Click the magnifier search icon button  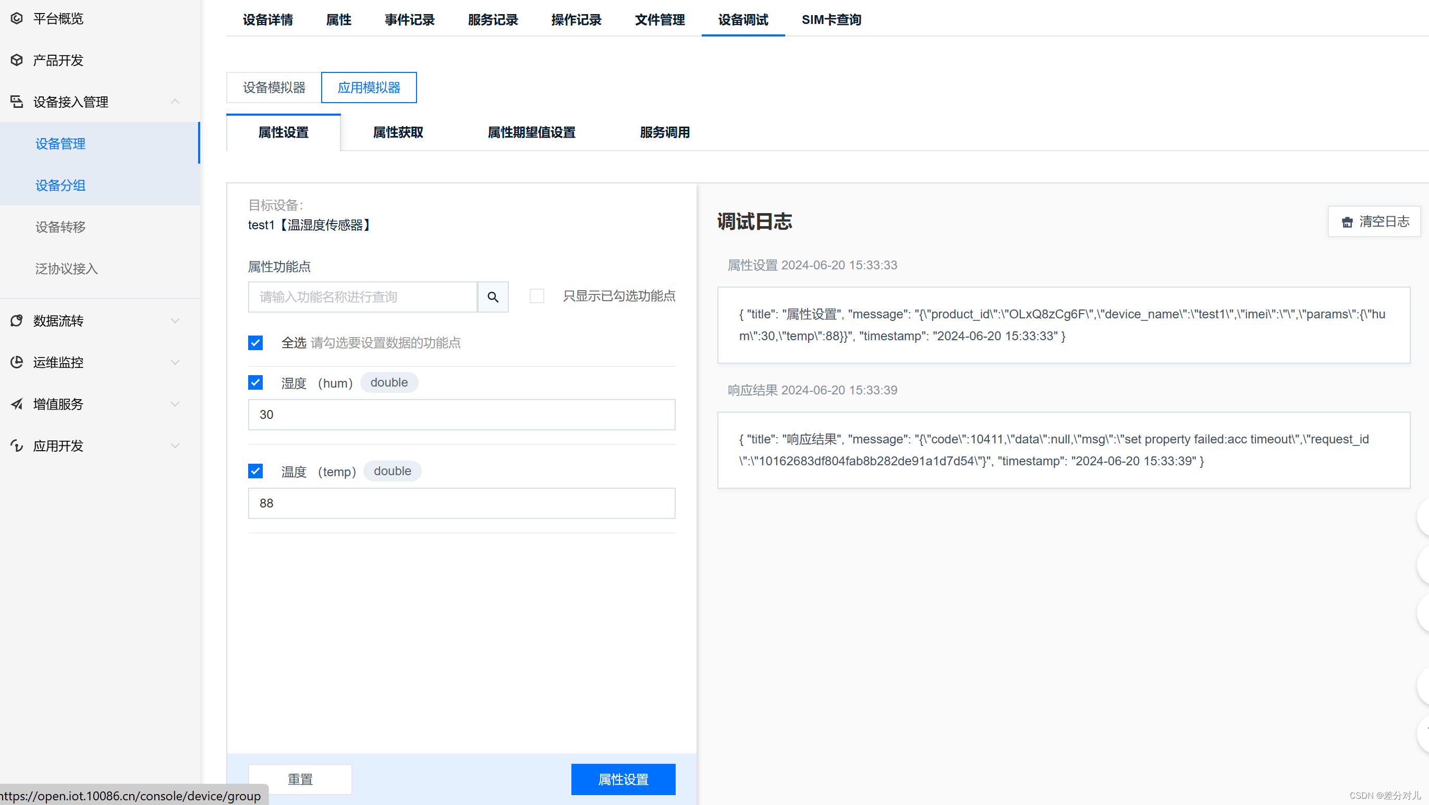[493, 296]
